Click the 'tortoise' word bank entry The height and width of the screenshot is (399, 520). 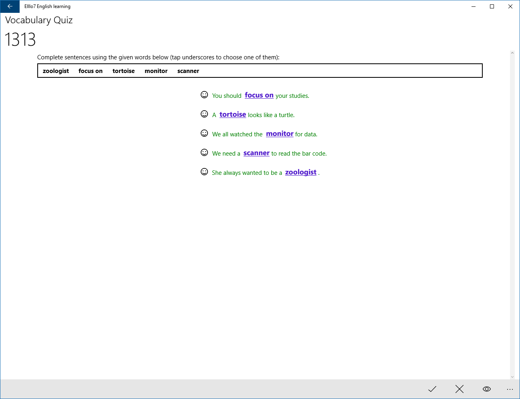[123, 71]
